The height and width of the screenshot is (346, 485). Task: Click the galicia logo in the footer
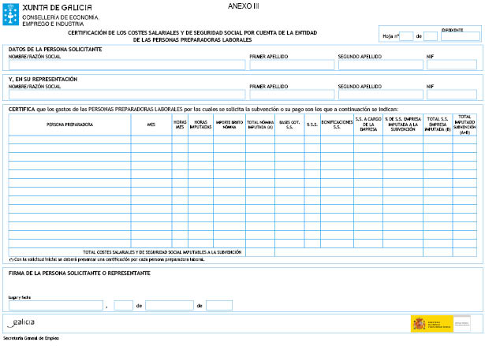pos(21,322)
